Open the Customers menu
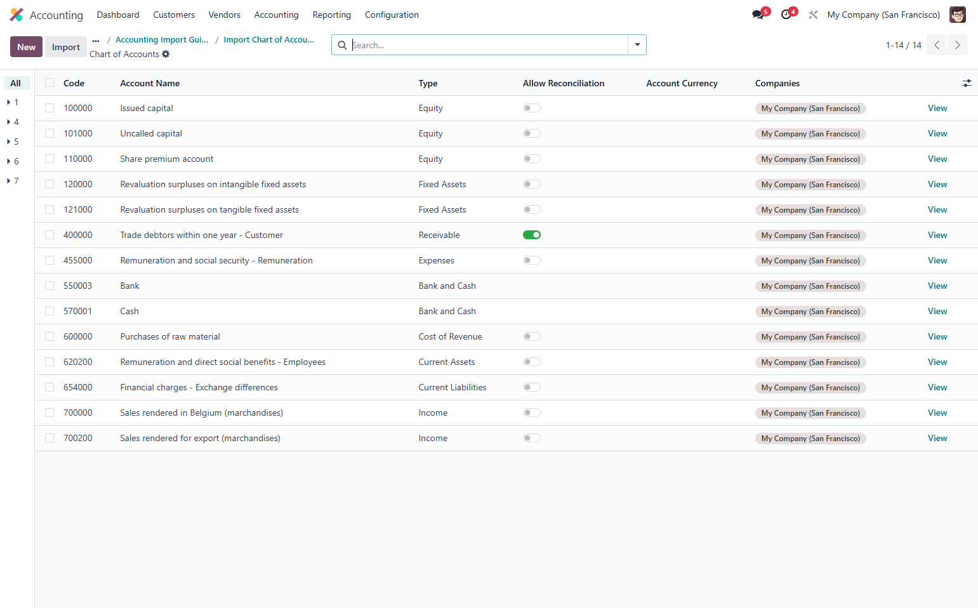The image size is (978, 608). click(174, 15)
